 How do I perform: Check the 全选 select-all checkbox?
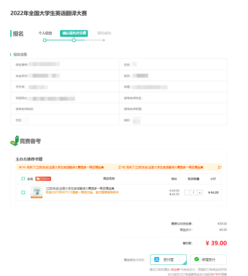[x=23, y=179]
